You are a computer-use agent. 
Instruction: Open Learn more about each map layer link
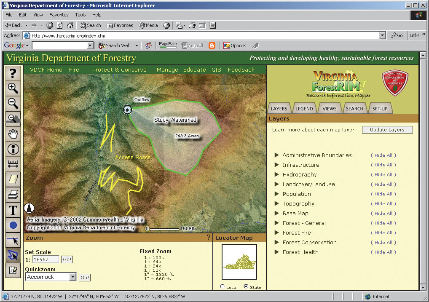click(x=313, y=130)
